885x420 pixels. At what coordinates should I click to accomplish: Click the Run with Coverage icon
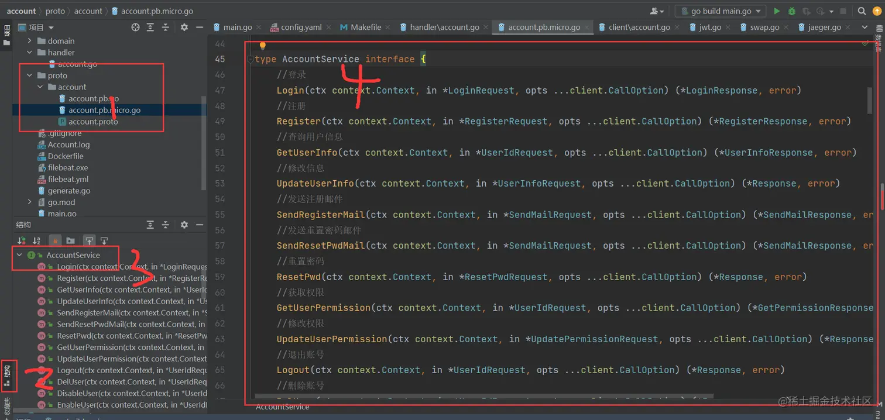(x=807, y=11)
